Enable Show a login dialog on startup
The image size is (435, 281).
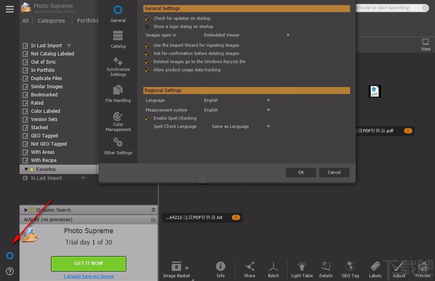pyautogui.click(x=147, y=27)
